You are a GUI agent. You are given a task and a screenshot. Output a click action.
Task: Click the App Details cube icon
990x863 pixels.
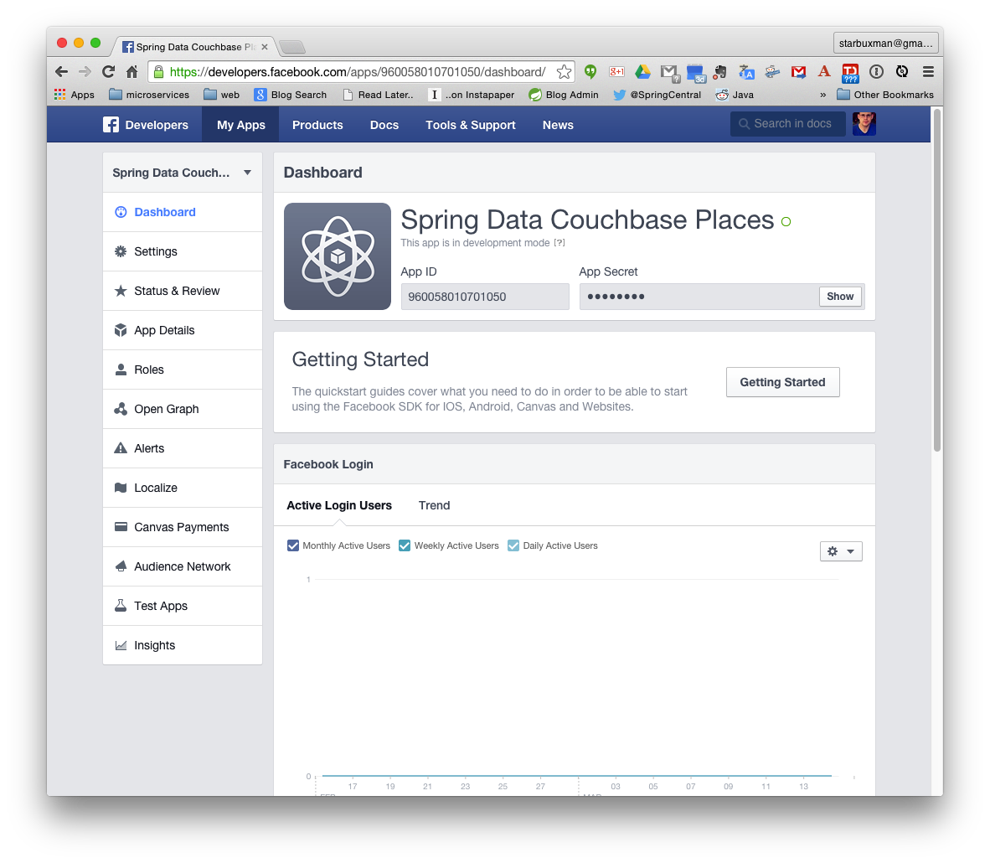121,330
